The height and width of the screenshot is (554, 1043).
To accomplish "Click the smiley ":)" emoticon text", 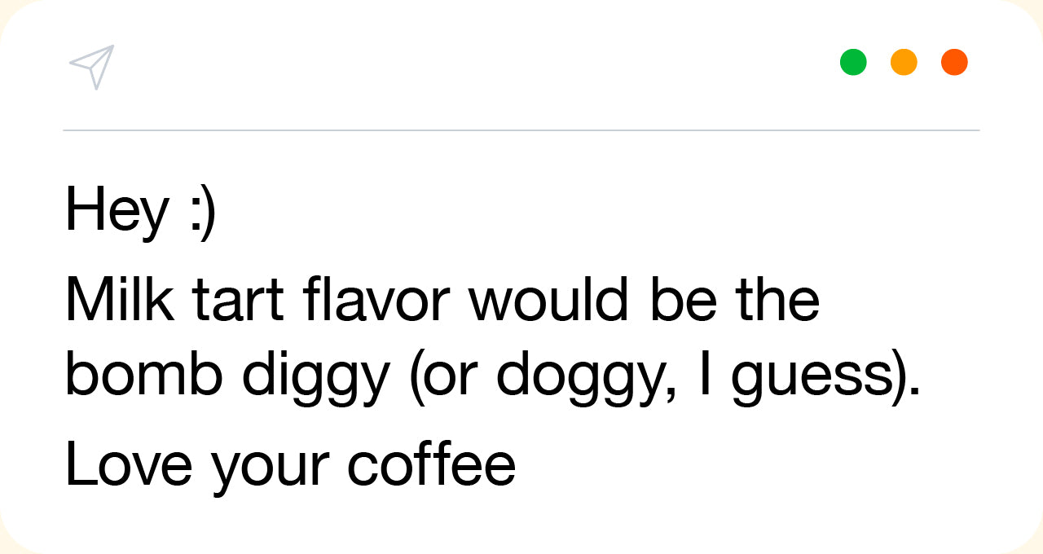I will point(201,210).
